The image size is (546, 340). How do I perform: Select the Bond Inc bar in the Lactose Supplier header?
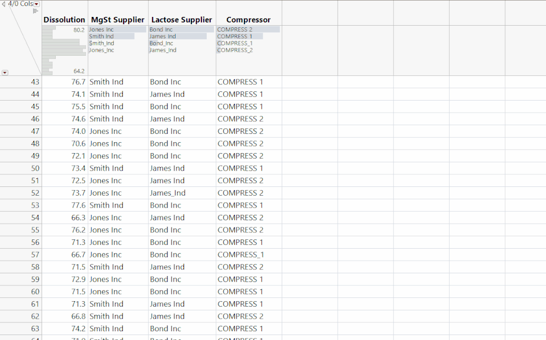click(x=182, y=30)
